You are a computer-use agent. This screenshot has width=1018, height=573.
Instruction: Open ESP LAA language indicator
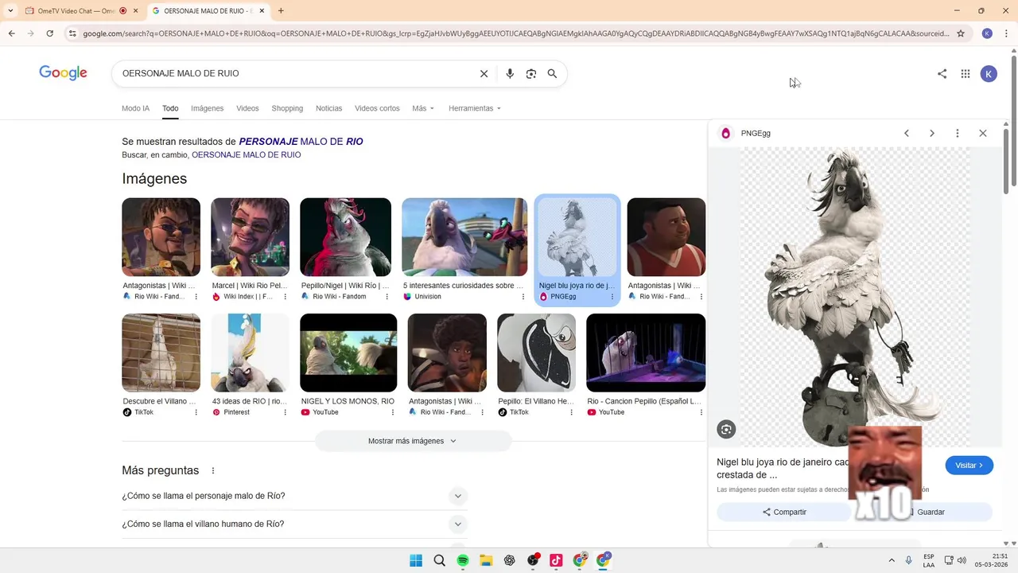coord(929,560)
